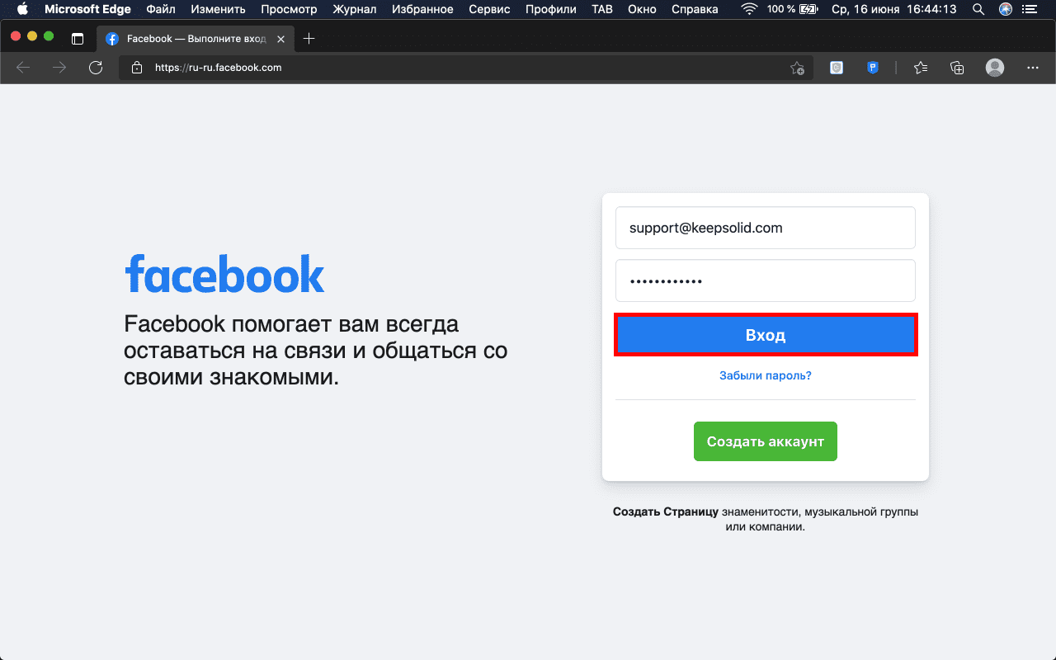
Task: Click the user profile avatar icon
Action: click(x=995, y=68)
